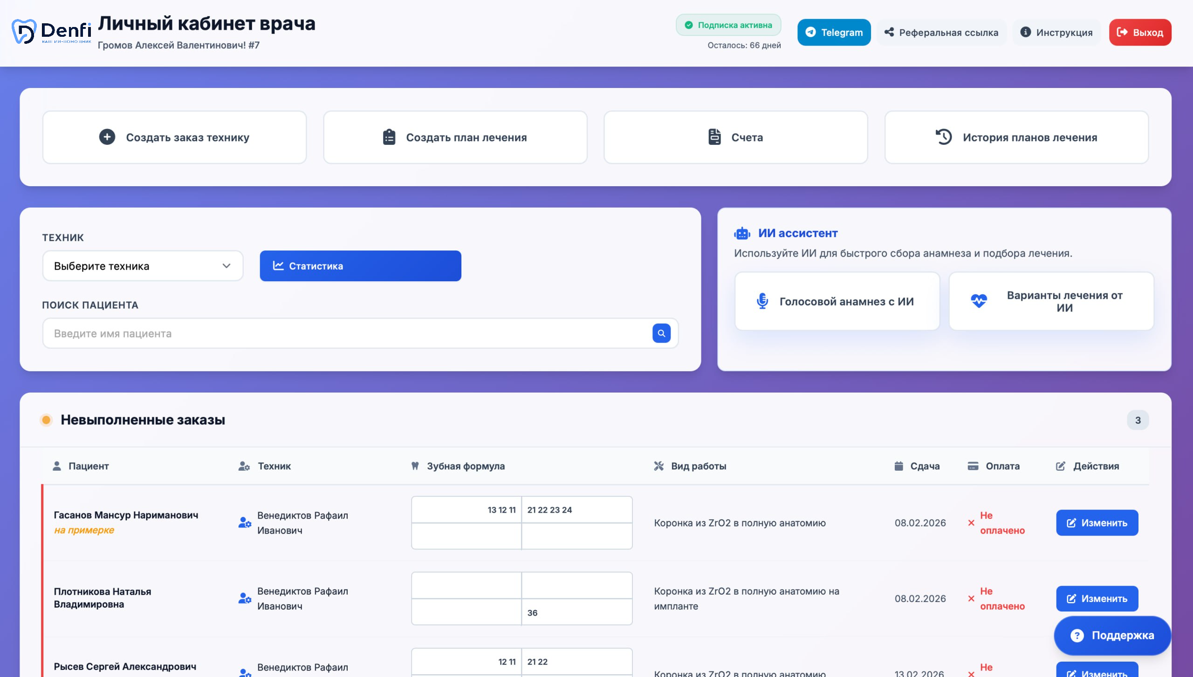Click the history clock icon for treatment plans
Image resolution: width=1193 pixels, height=677 pixels.
[x=944, y=137]
